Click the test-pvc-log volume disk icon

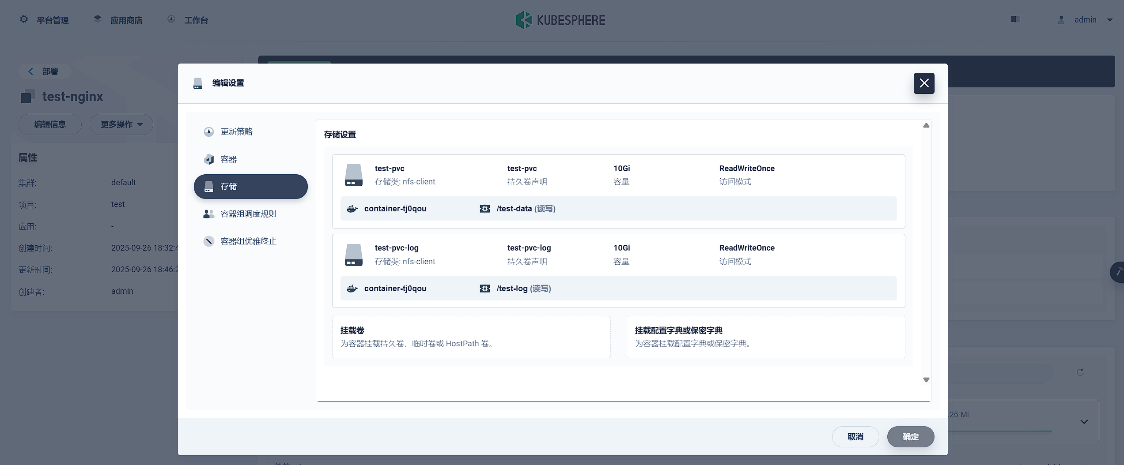[353, 255]
